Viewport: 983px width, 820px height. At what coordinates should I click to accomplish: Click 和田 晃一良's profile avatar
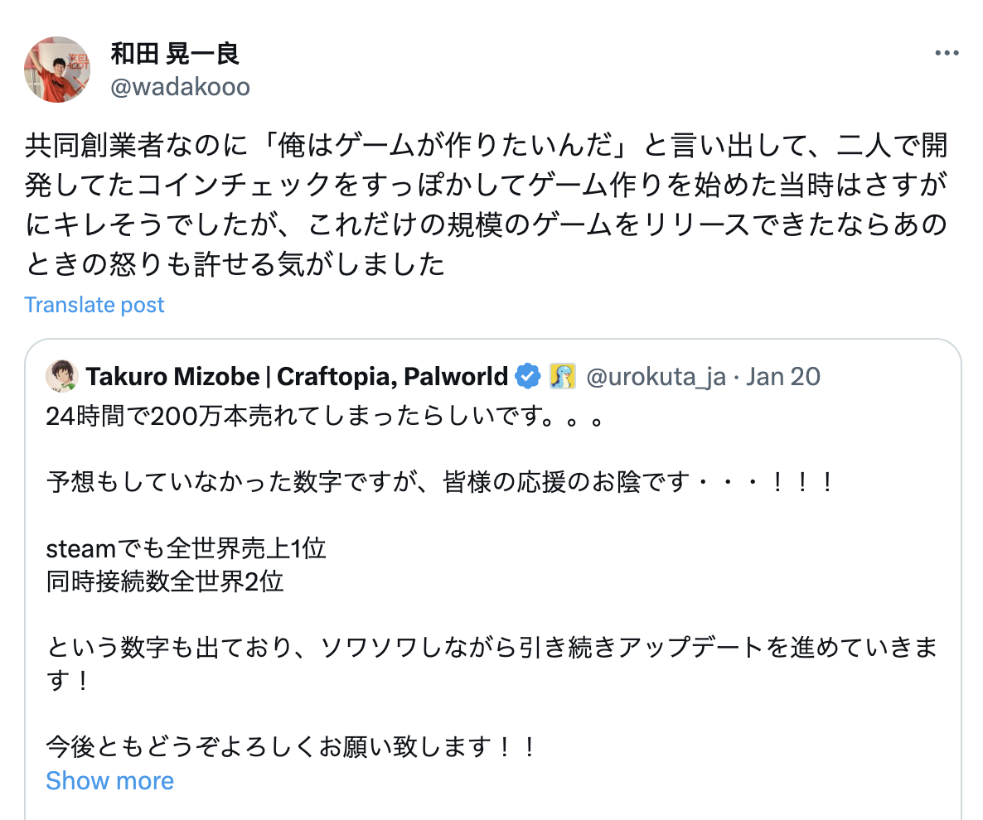57,70
